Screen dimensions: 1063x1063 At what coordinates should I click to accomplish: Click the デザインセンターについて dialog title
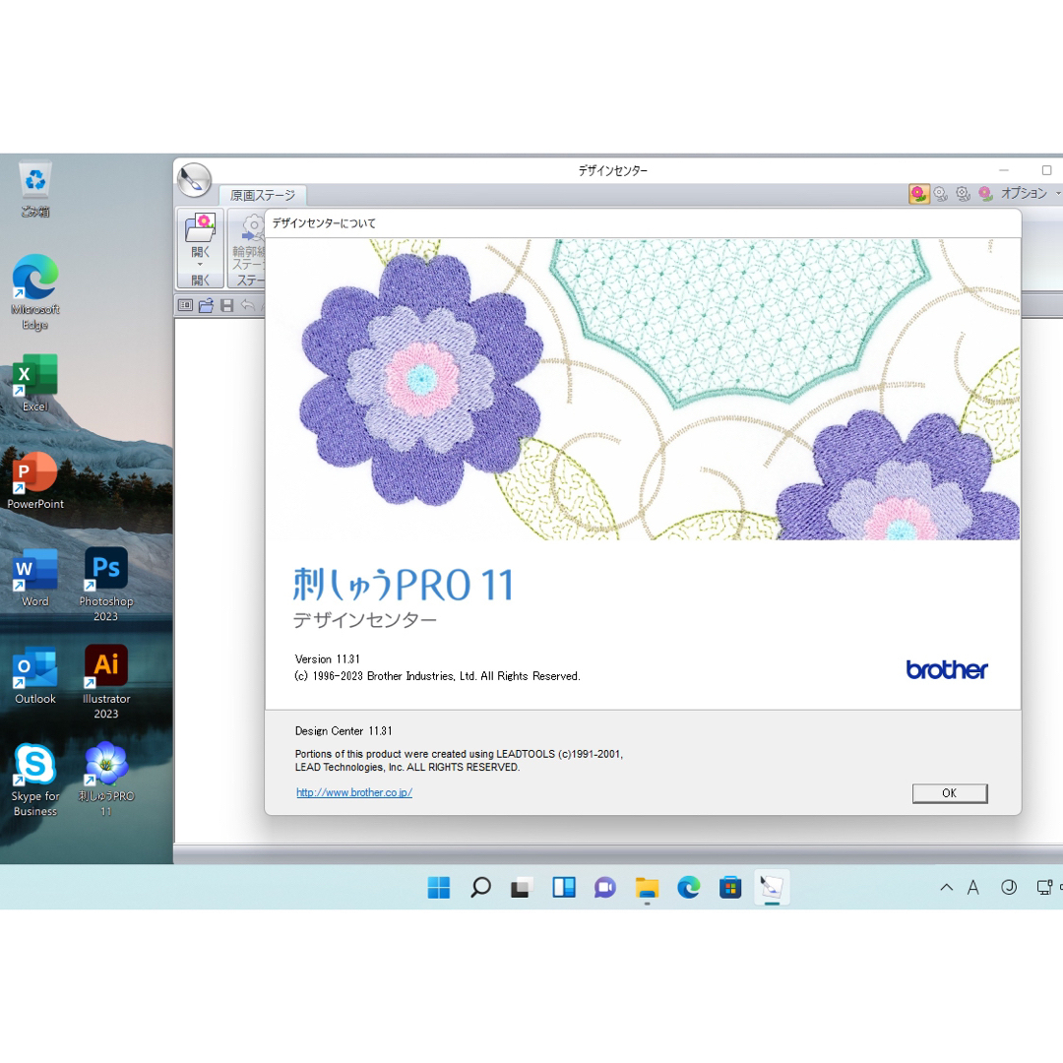(324, 223)
